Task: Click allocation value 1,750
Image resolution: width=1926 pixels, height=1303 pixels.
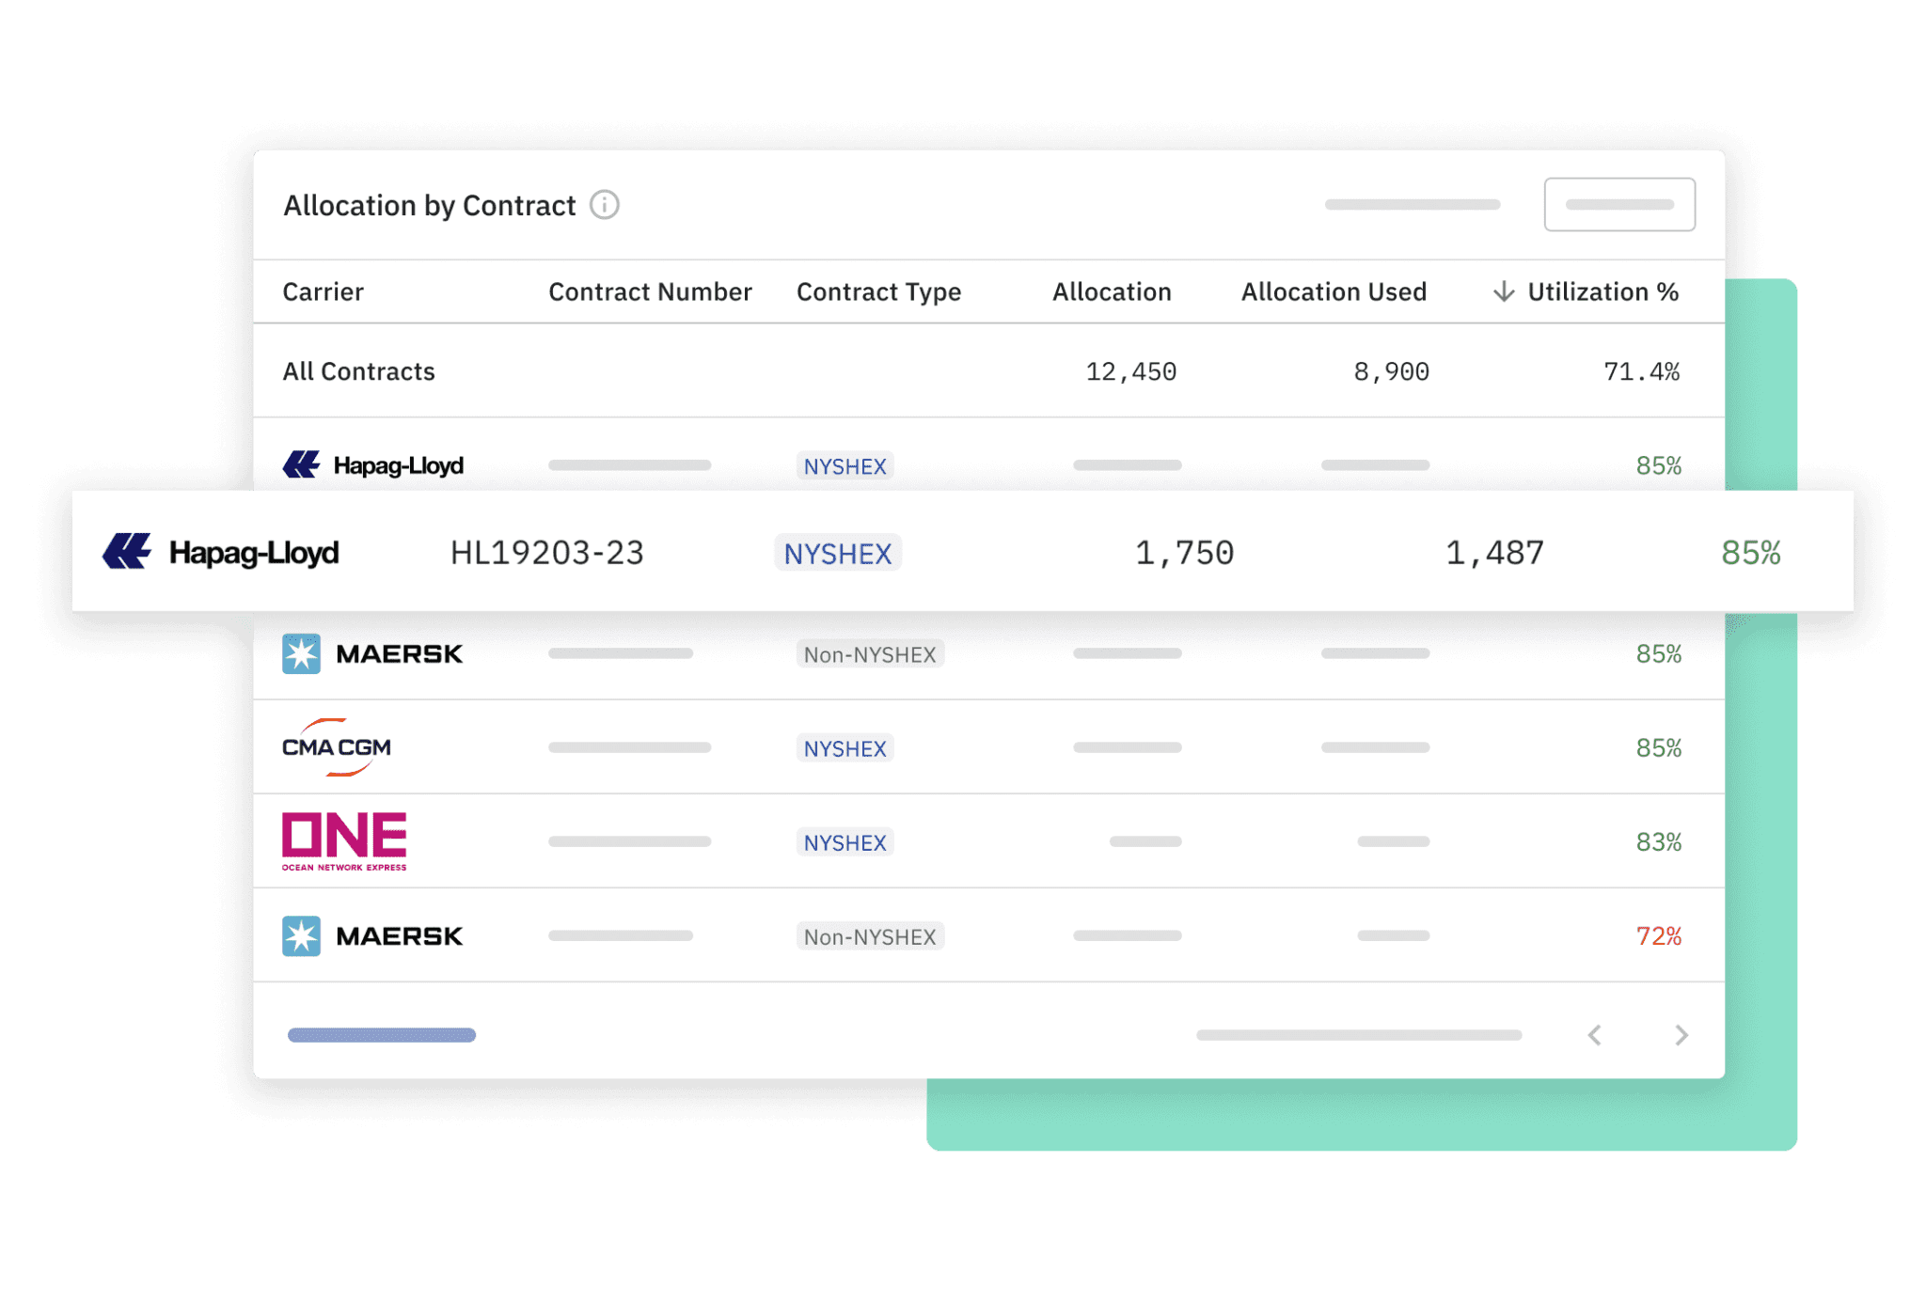Action: pos(1184,553)
